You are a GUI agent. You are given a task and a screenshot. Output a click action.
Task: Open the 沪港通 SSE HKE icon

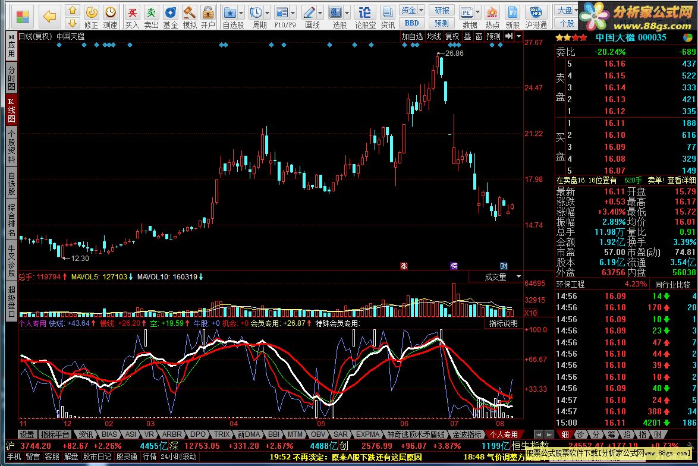coord(536,17)
